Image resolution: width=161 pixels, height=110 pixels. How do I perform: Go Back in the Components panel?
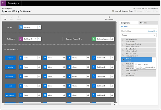click(124, 27)
